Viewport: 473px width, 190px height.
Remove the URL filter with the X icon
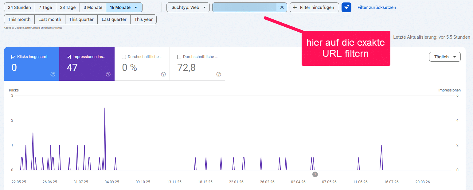coord(282,7)
